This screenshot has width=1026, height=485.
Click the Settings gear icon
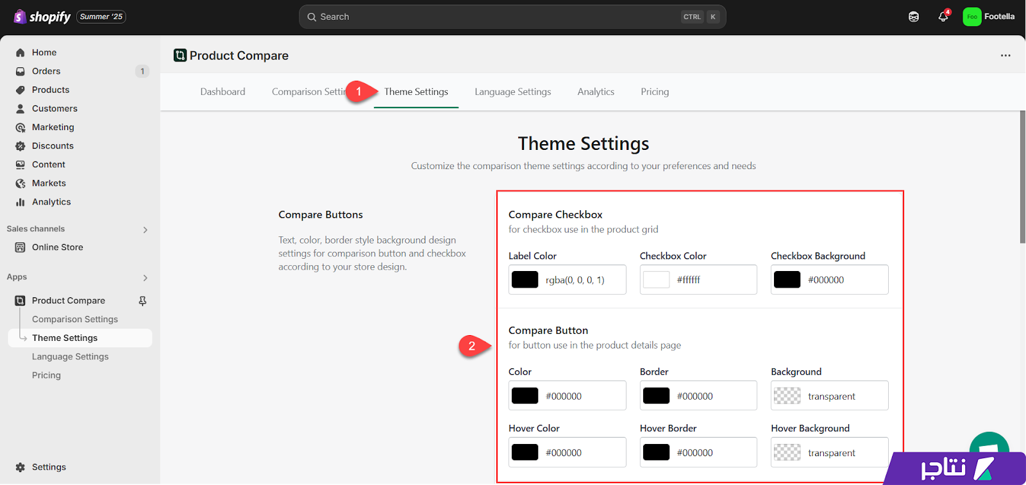coord(21,467)
